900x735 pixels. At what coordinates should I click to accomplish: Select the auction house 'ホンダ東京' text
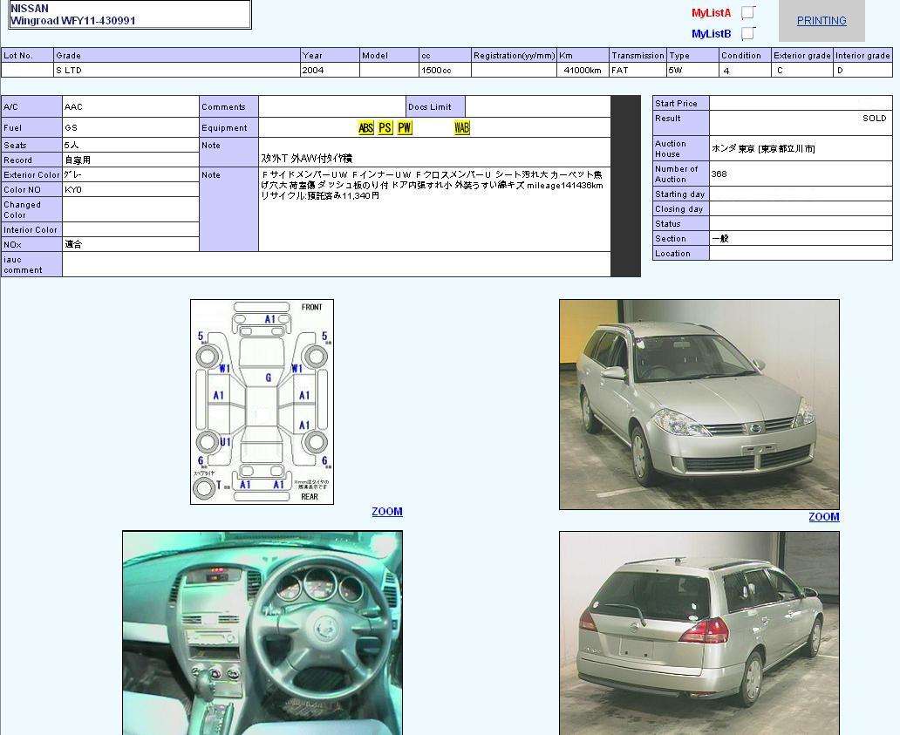[733, 148]
